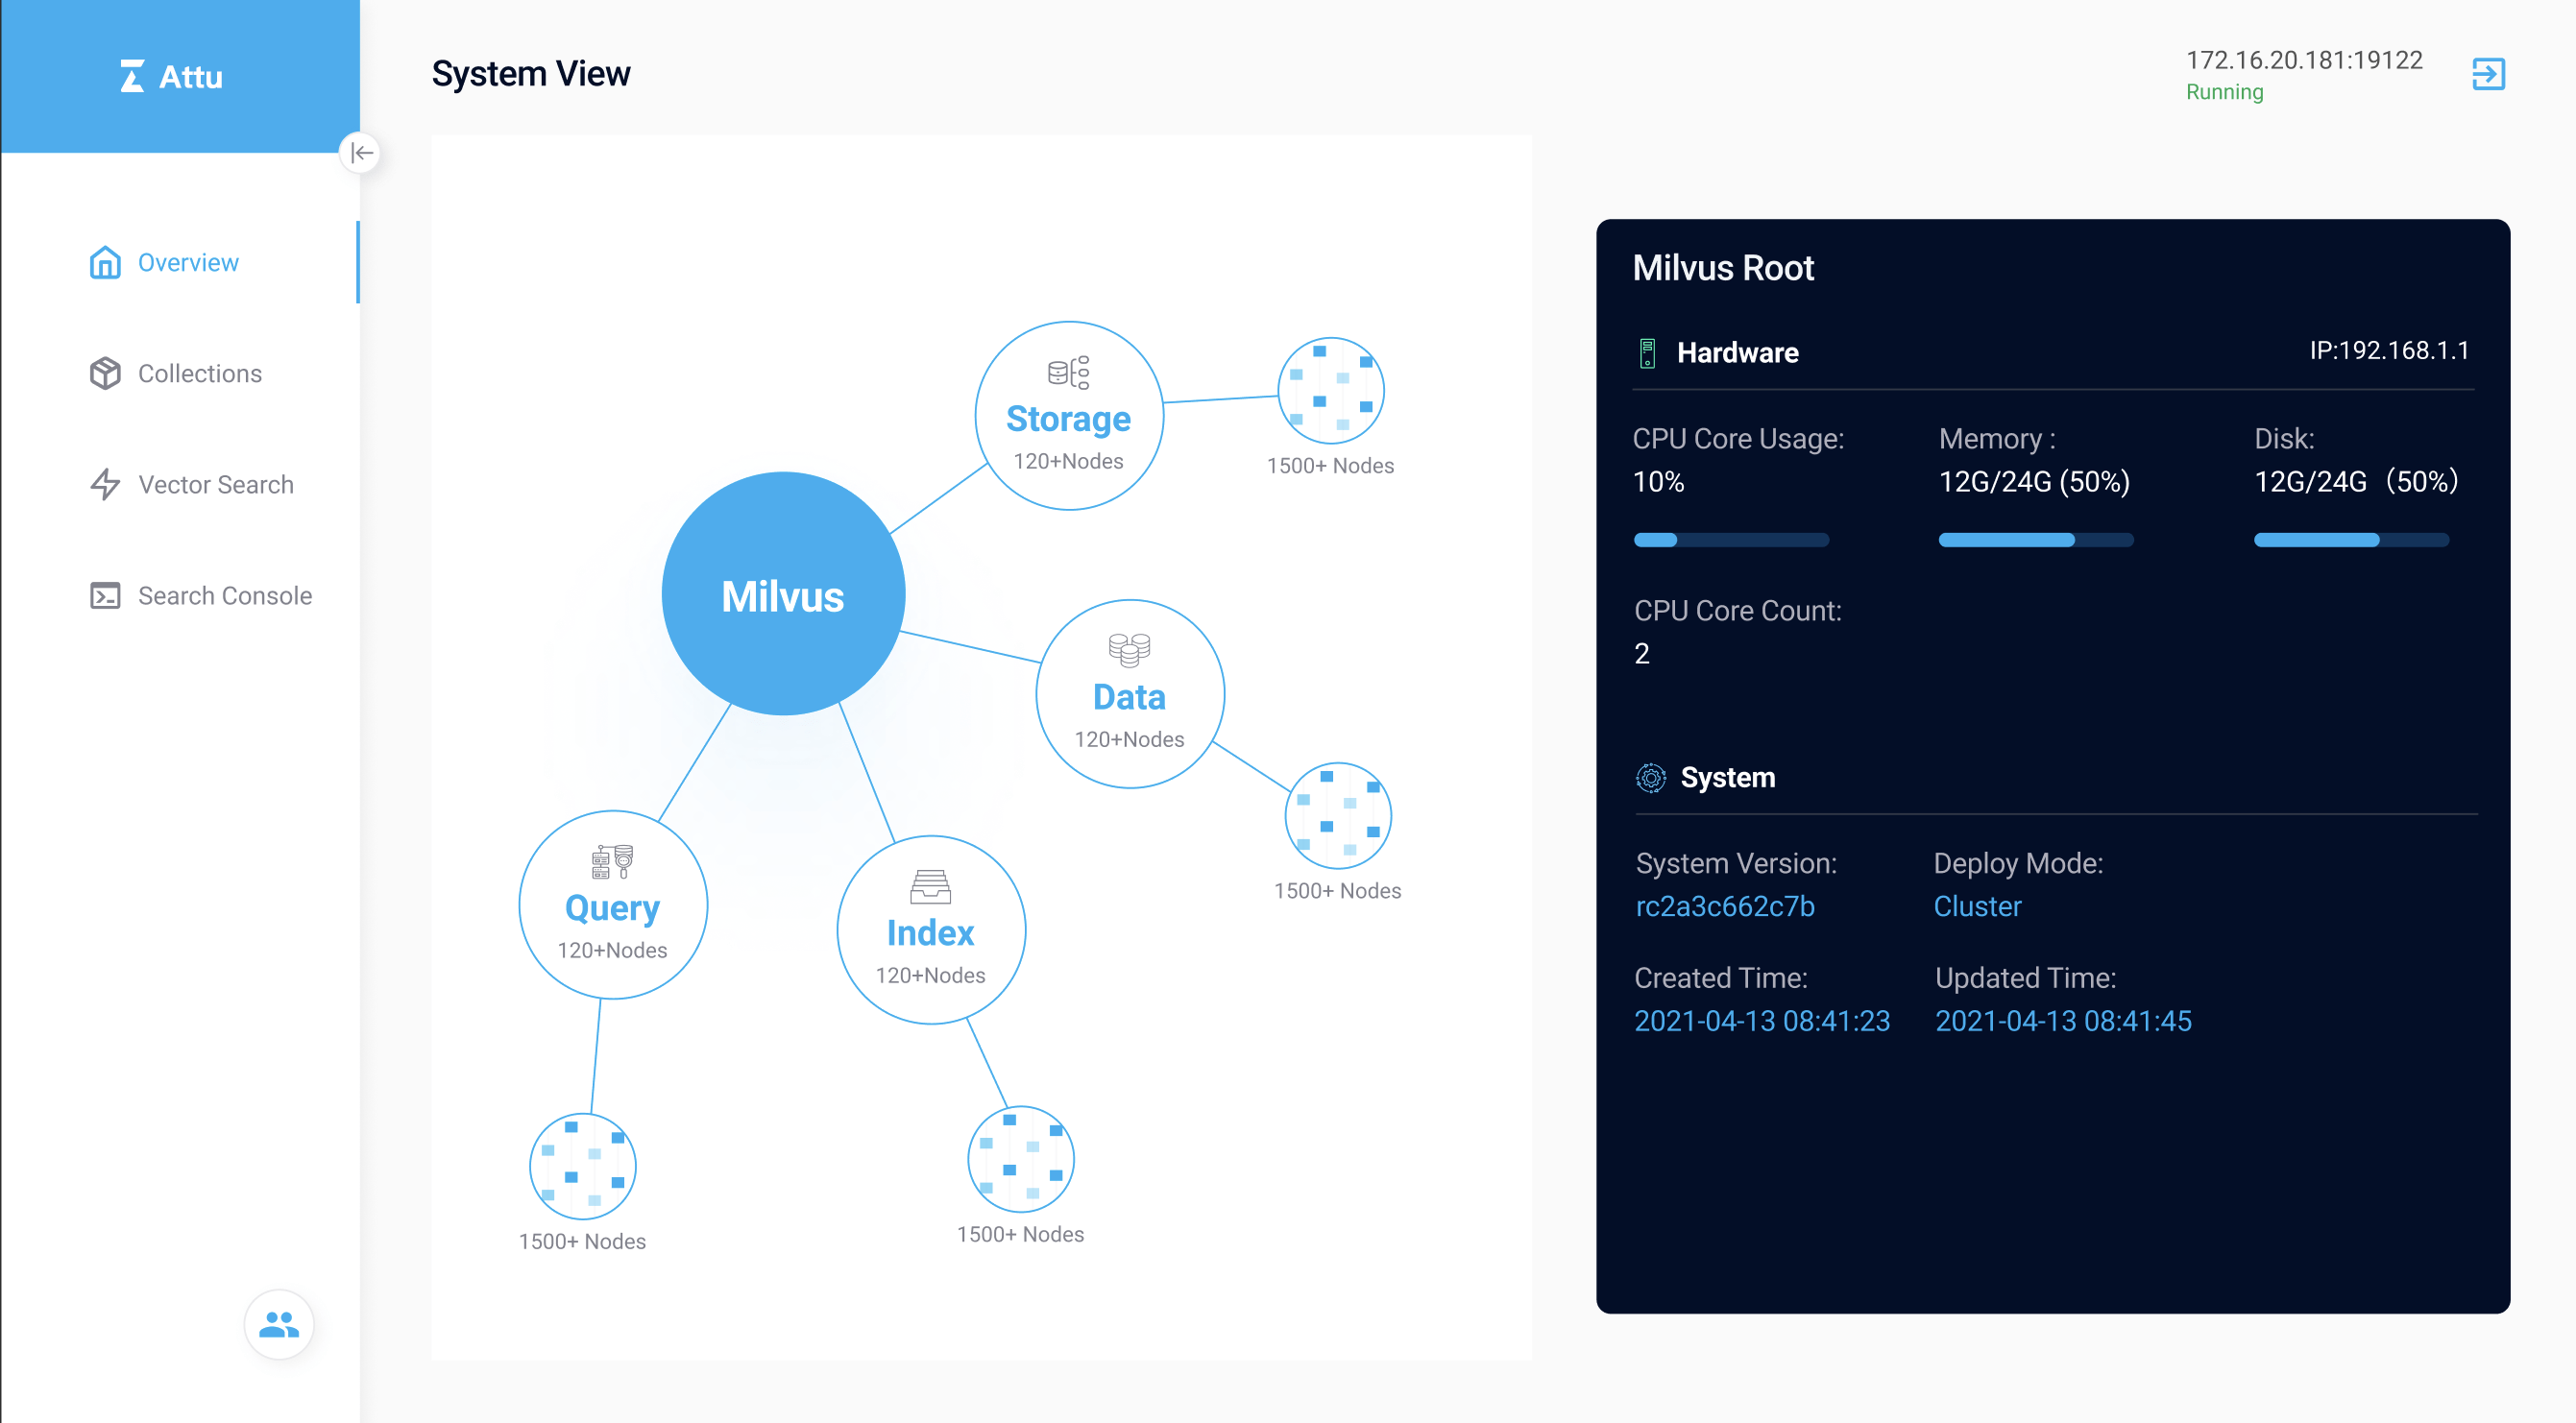Click the Index tray icon
2576x1423 pixels.
coord(930,886)
